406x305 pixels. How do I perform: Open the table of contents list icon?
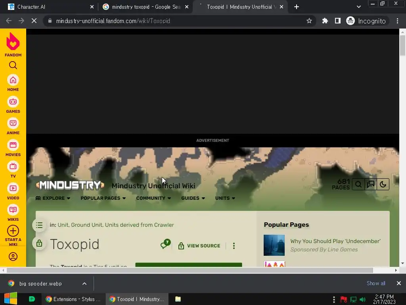click(39, 225)
